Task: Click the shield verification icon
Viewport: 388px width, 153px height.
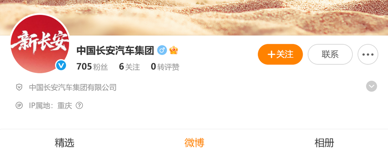Action: pos(19,87)
